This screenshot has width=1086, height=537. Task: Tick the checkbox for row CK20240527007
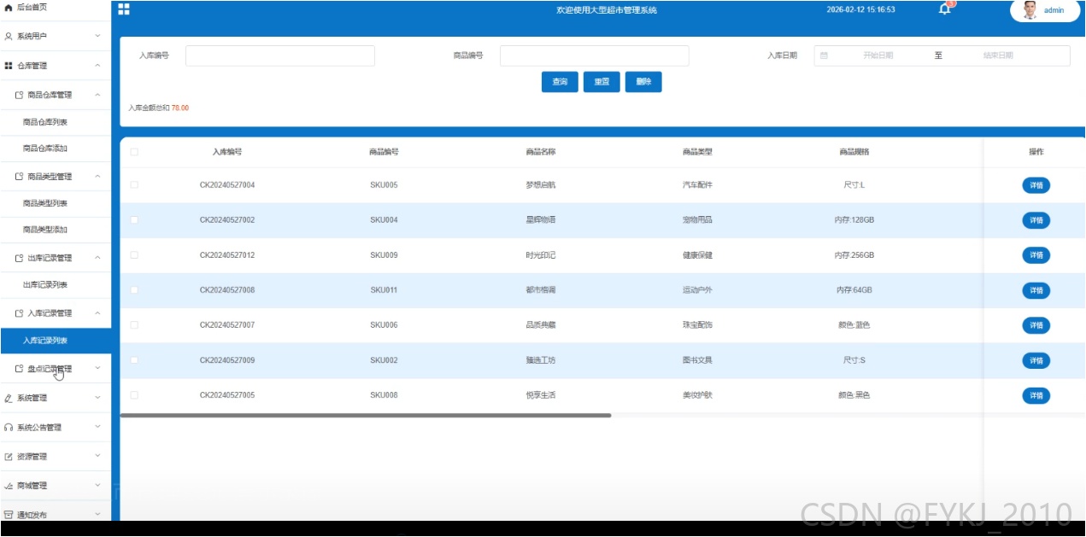click(134, 325)
